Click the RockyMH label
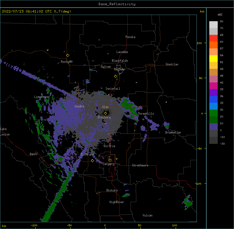 tap(67, 62)
